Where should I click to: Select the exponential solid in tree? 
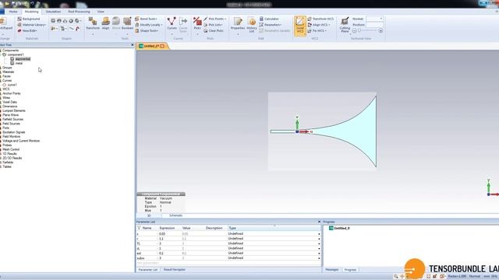(23, 59)
